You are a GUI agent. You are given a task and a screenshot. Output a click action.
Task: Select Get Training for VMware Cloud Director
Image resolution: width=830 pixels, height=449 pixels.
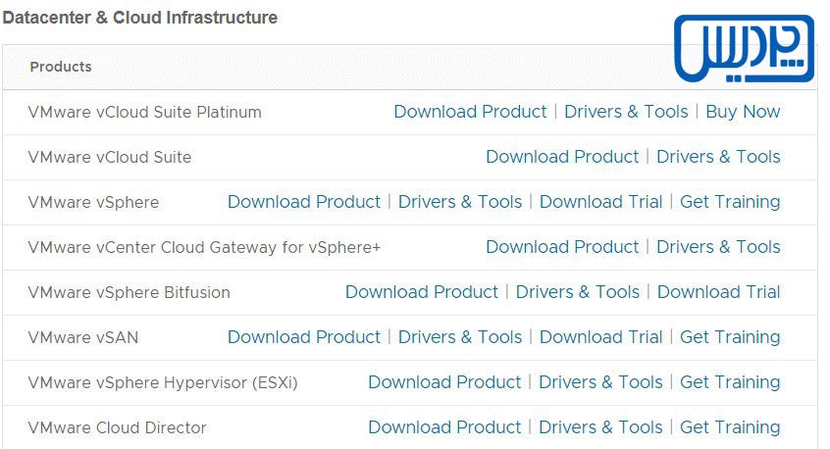coord(730,426)
